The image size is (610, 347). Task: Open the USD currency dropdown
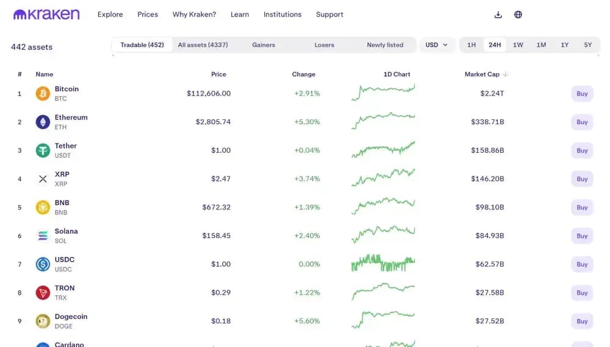(437, 45)
